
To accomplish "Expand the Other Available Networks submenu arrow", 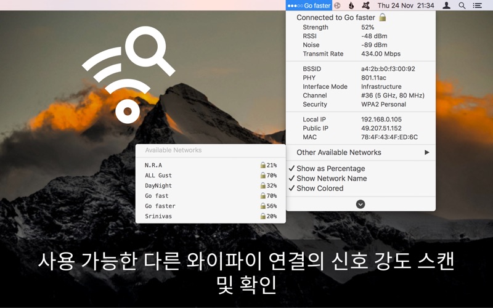I will tap(426, 152).
